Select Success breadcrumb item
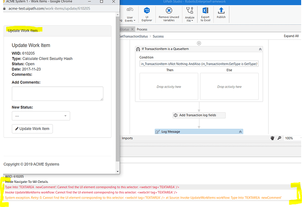302x207 pixels. (158, 36)
